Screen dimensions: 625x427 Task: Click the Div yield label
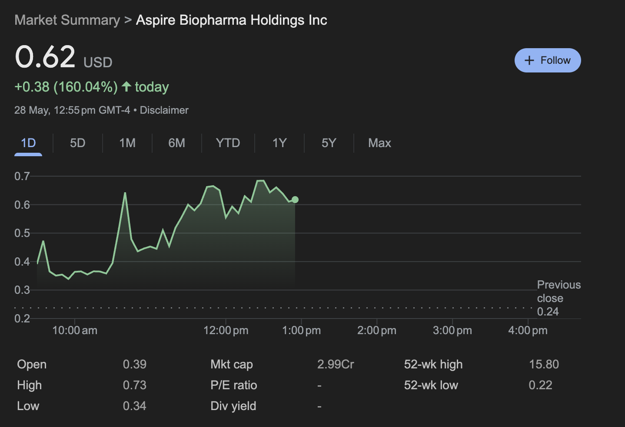233,406
